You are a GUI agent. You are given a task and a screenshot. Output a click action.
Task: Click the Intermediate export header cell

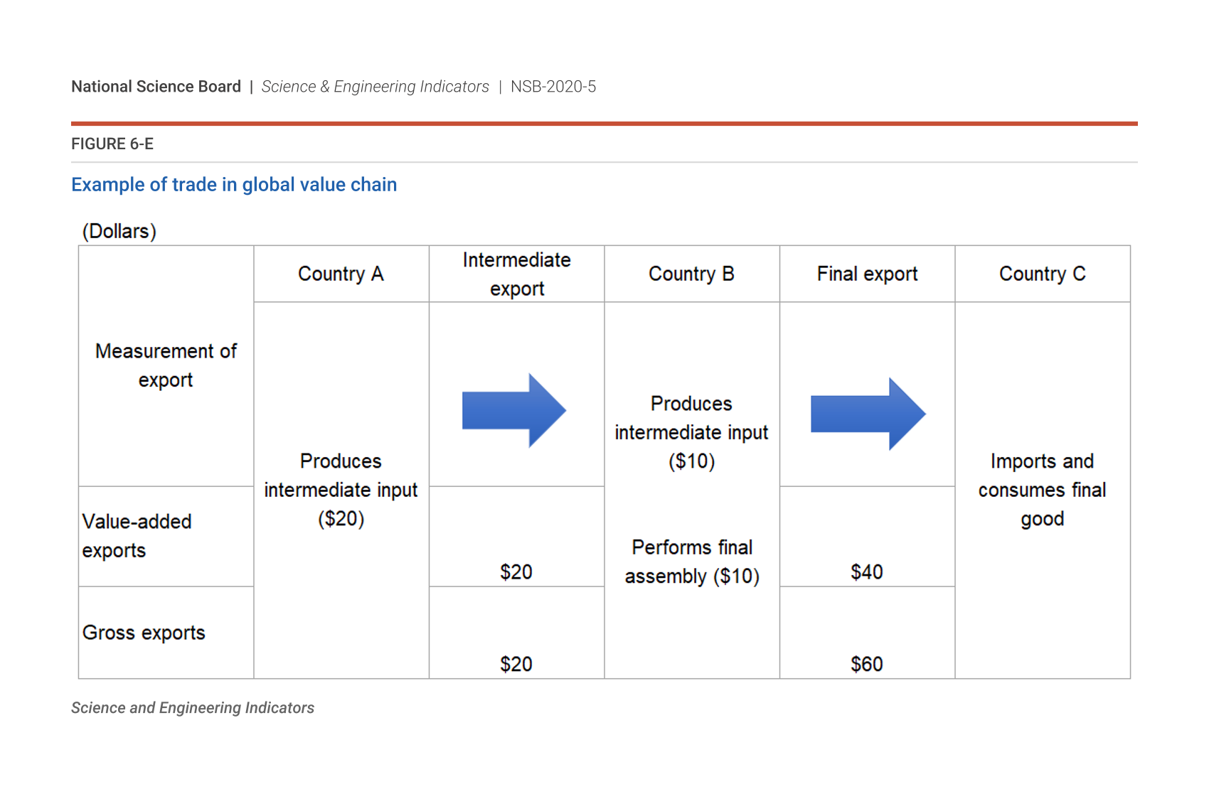pyautogui.click(x=516, y=274)
